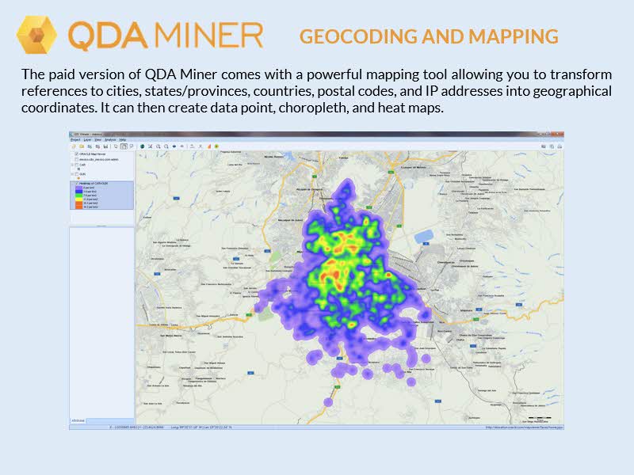
Task: Toggle the Heatmap of CAR+GUN checkbox
Action: pyautogui.click(x=76, y=184)
